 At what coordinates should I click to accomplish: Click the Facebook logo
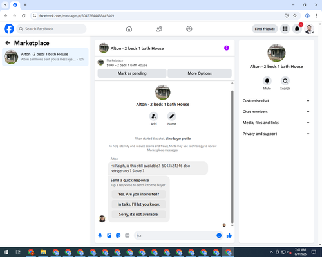[x=9, y=29]
